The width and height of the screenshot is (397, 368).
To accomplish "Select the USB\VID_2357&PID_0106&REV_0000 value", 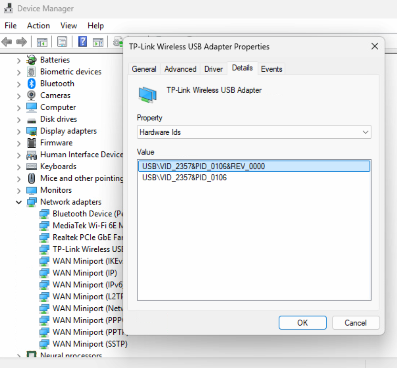I will (x=254, y=166).
